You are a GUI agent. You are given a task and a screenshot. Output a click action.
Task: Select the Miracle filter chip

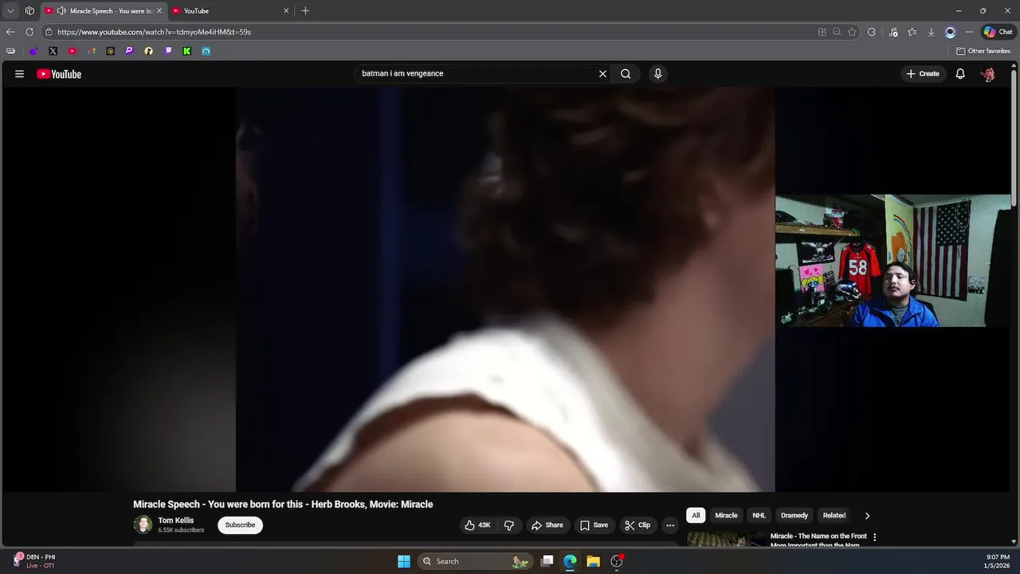(x=726, y=515)
